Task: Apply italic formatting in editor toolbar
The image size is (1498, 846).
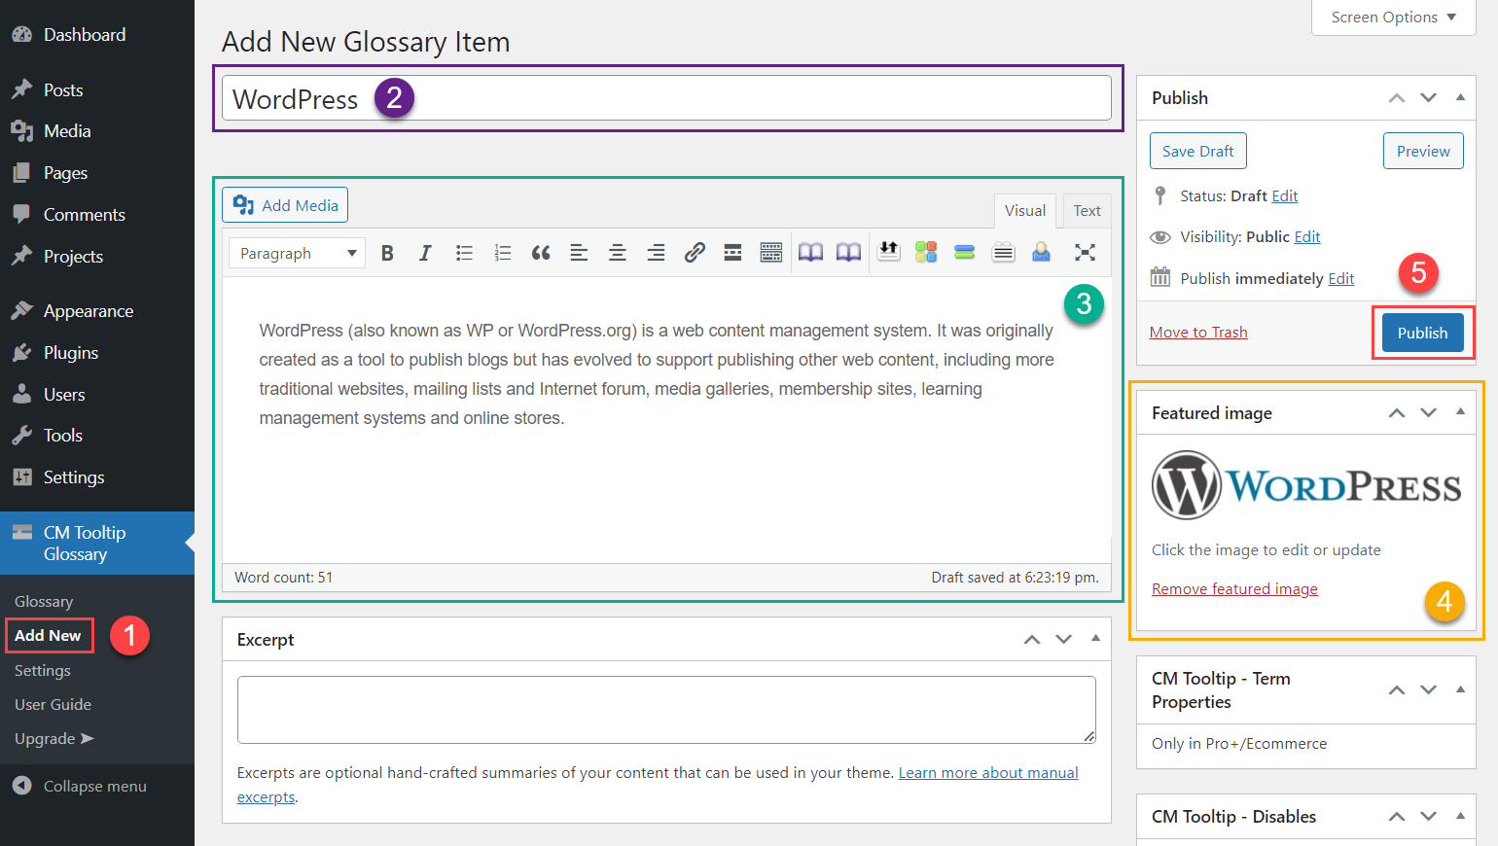Action: coord(425,253)
